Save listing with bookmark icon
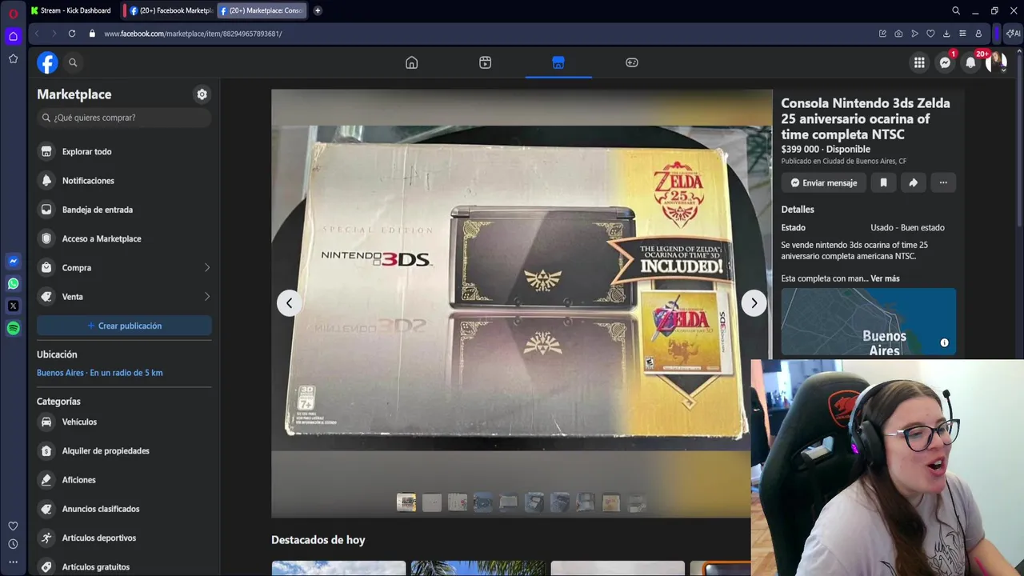Viewport: 1024px width, 576px height. (x=883, y=183)
